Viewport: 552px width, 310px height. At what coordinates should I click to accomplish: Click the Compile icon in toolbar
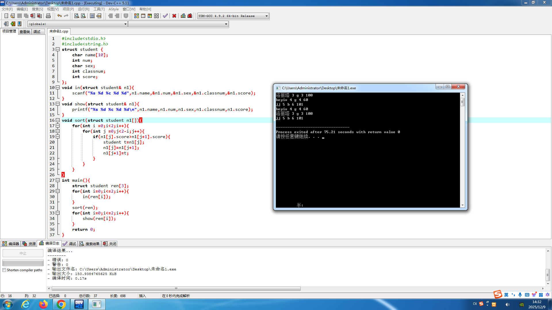pyautogui.click(x=137, y=16)
